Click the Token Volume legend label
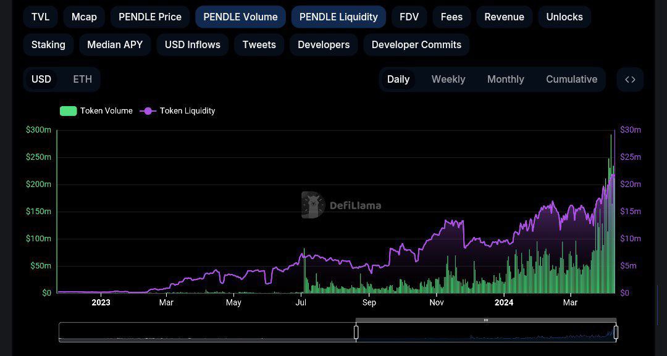Image resolution: width=667 pixels, height=356 pixels. [106, 111]
